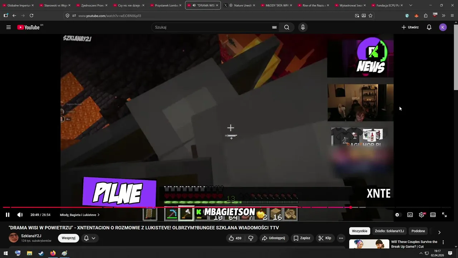The width and height of the screenshot is (458, 258).
Task: Show hidden system tray icons
Action: [x=421, y=253]
